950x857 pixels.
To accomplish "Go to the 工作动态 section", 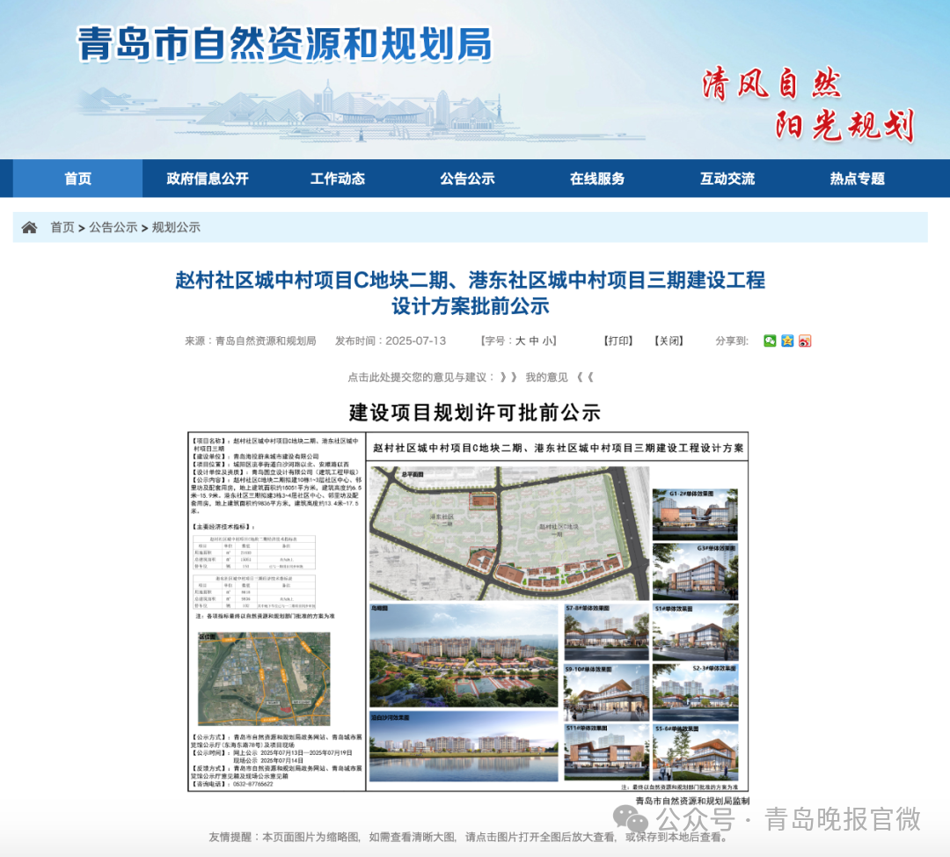I will 338,179.
